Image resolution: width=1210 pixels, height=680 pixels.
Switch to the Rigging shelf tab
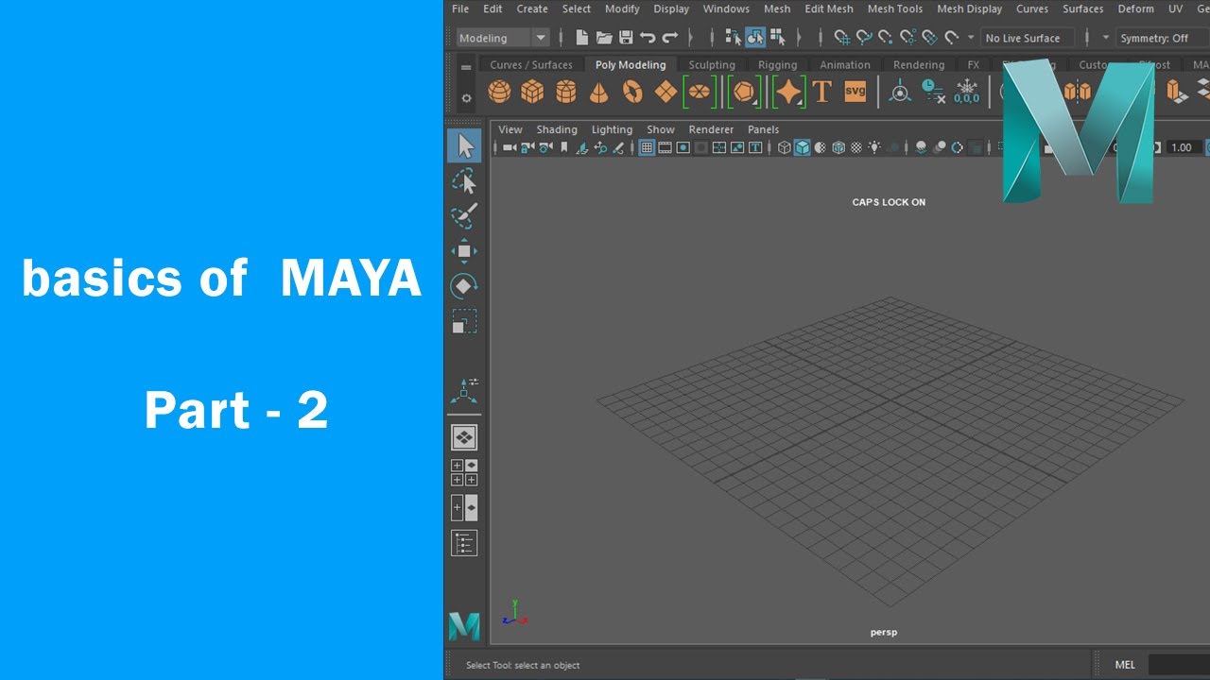pyautogui.click(x=777, y=65)
